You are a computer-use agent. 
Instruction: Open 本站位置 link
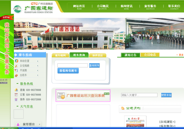click(x=25, y=61)
